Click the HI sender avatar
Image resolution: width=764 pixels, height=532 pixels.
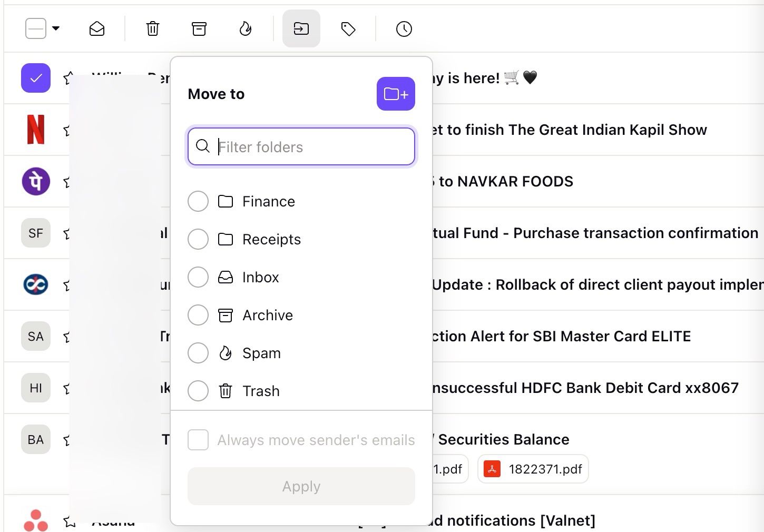point(36,388)
